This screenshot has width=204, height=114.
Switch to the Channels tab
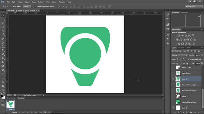(181, 48)
